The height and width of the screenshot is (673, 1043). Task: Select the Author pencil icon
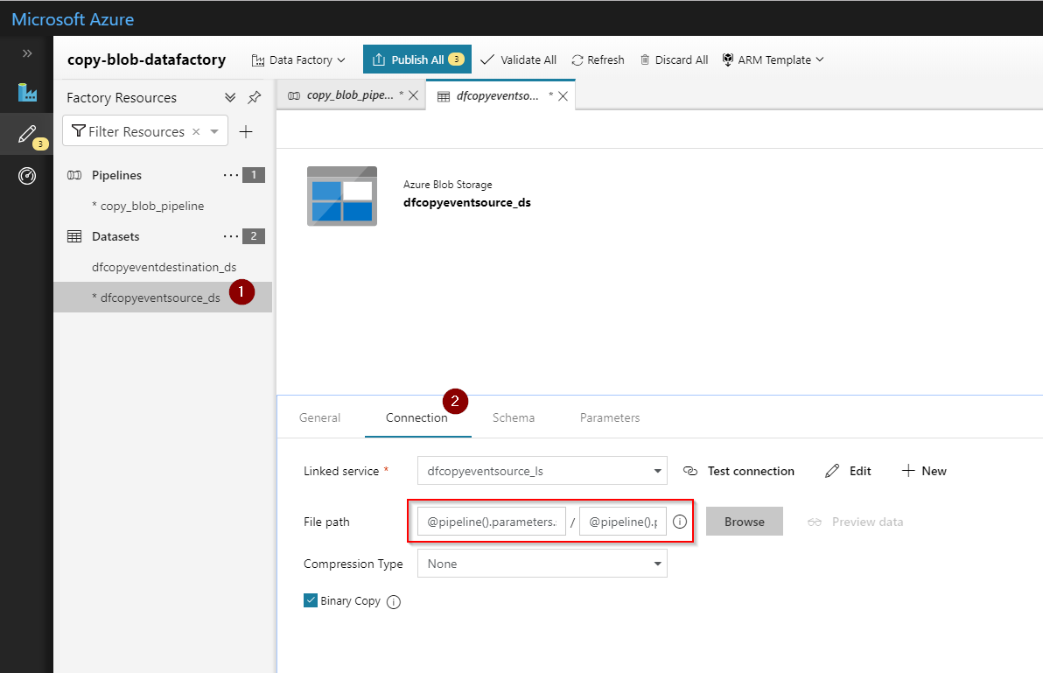[27, 134]
